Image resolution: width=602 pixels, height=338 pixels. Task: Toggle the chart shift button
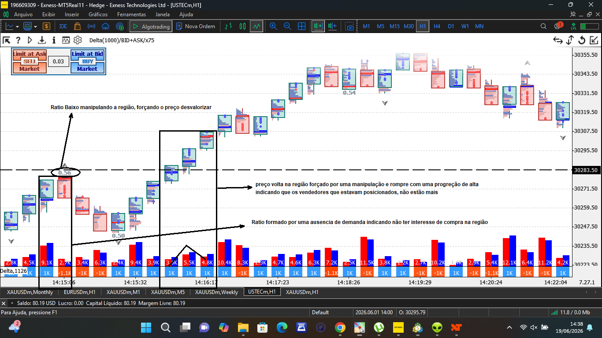(x=333, y=26)
